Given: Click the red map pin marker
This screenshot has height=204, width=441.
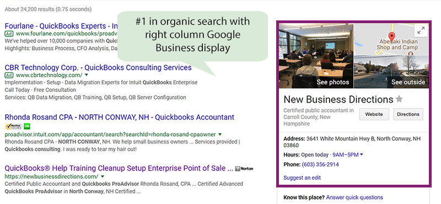Looking at the screenshot, I should point(391,37).
